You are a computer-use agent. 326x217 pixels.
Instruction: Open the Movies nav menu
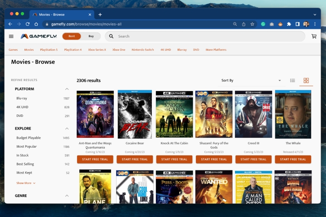click(29, 50)
